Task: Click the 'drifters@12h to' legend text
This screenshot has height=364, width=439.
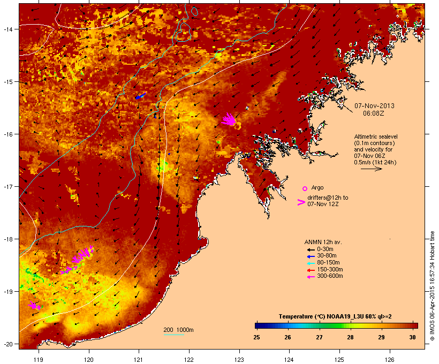Action: (x=328, y=198)
